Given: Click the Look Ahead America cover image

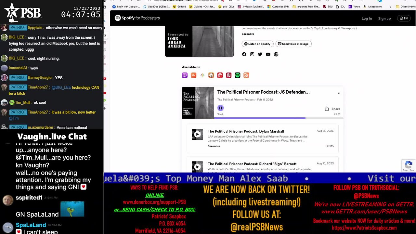Looking at the screenshot, I should (x=199, y=42).
